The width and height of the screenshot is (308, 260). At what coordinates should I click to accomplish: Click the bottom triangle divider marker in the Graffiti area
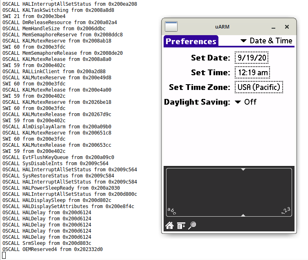243,215
